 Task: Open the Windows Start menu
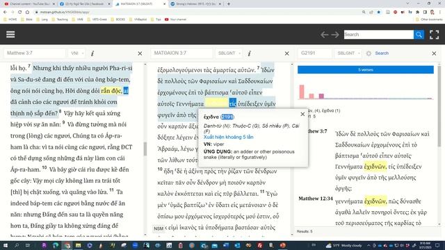click(5, 245)
